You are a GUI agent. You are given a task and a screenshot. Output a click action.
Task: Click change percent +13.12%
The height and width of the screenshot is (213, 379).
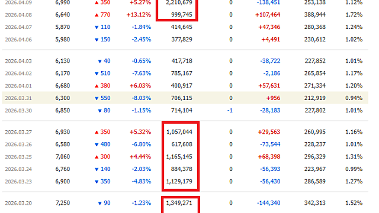coord(139,15)
